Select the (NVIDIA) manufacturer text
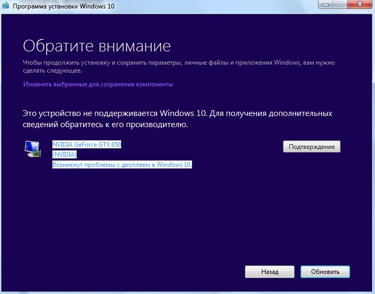The height and width of the screenshot is (294, 375). pos(65,155)
